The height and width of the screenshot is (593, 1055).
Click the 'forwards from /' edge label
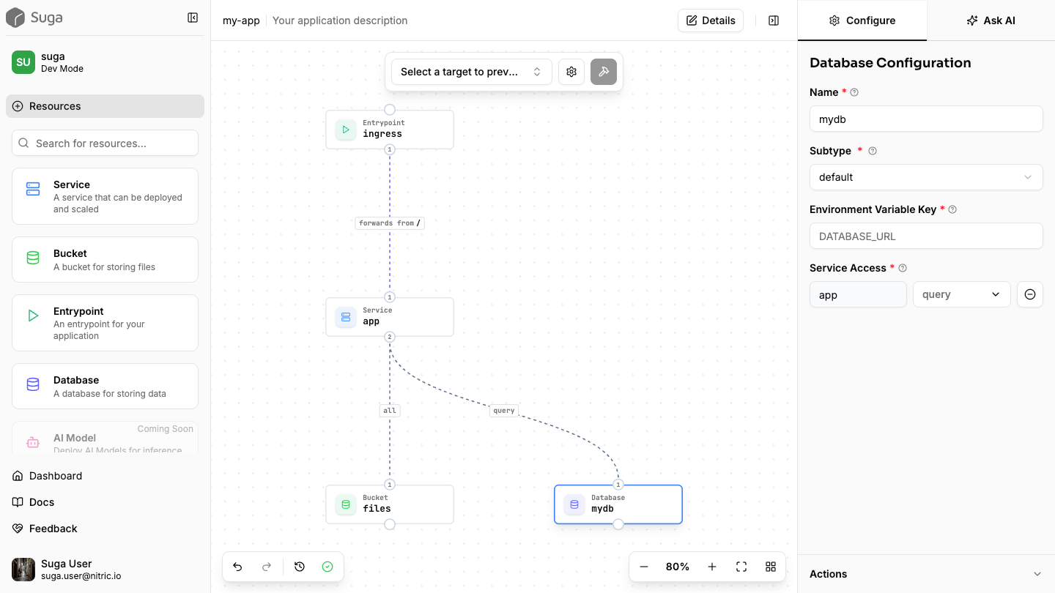[390, 223]
